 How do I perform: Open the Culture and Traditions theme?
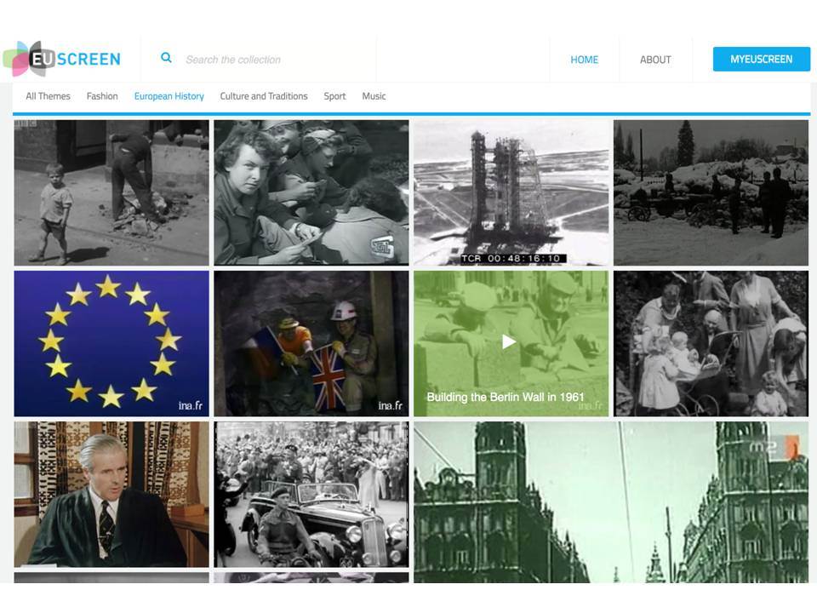264,96
